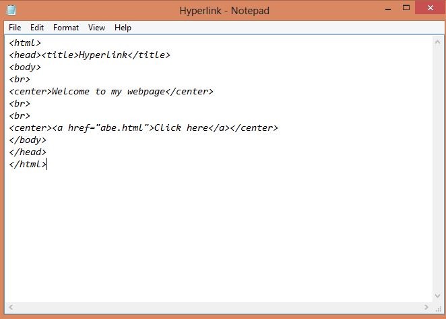Click the </body> closing tag line
Image resolution: width=446 pixels, height=319 pixels.
click(28, 140)
